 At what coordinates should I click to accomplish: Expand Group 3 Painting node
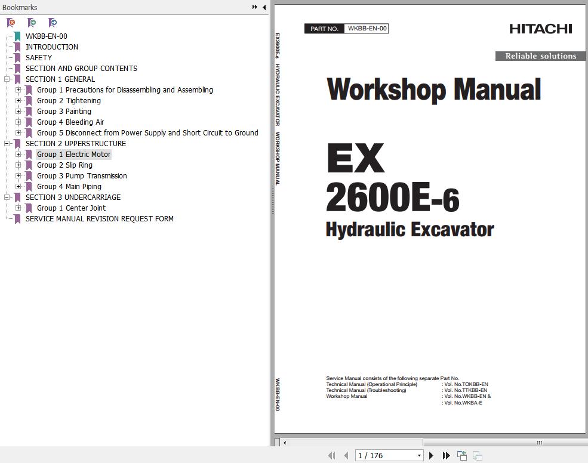[18, 112]
